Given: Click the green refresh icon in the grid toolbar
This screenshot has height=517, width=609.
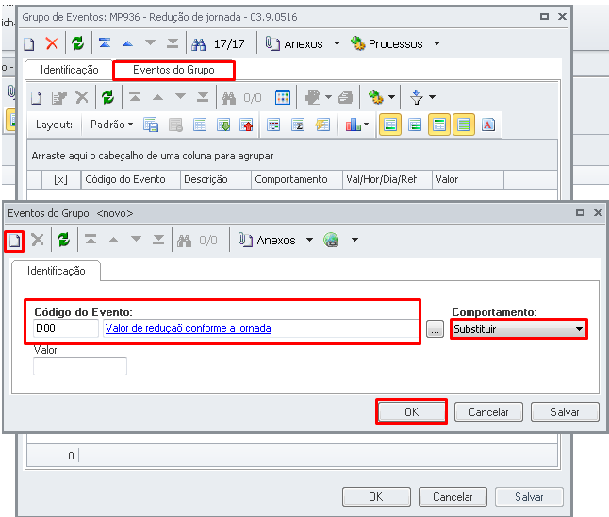Looking at the screenshot, I should 108,97.
